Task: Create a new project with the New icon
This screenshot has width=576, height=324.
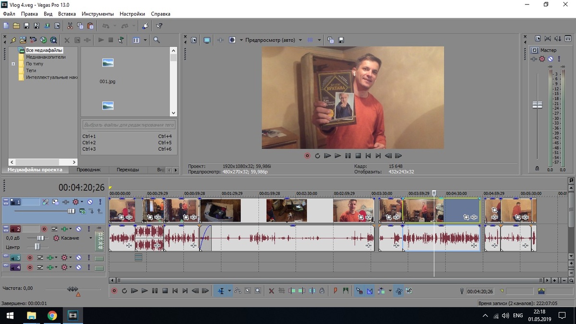Action: pos(6,25)
